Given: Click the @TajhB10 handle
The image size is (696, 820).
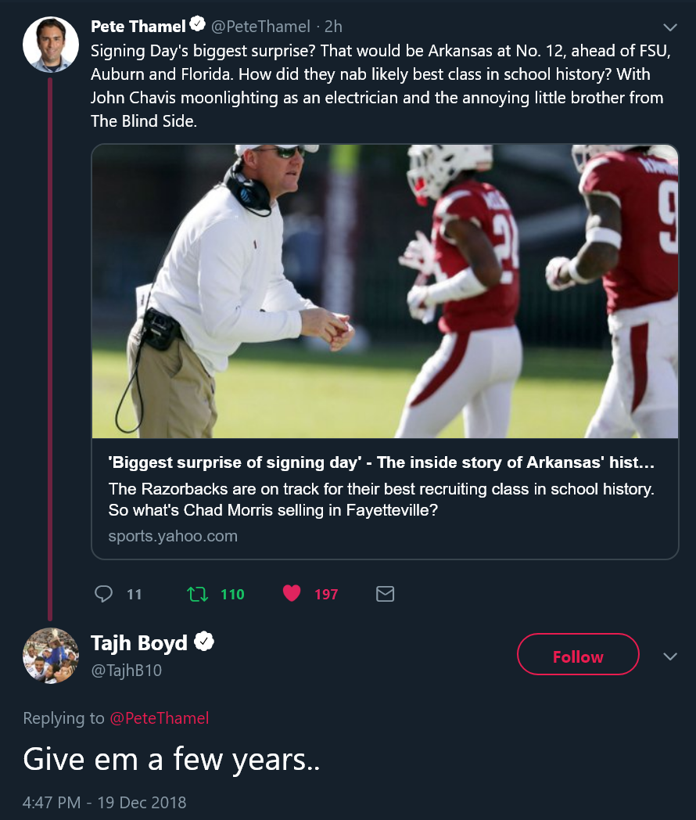Looking at the screenshot, I should click(127, 670).
